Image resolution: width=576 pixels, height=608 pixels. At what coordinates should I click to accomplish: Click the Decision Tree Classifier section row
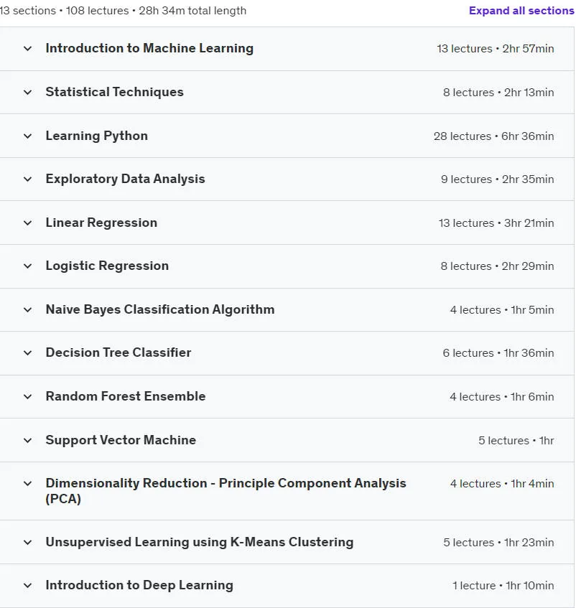point(287,353)
